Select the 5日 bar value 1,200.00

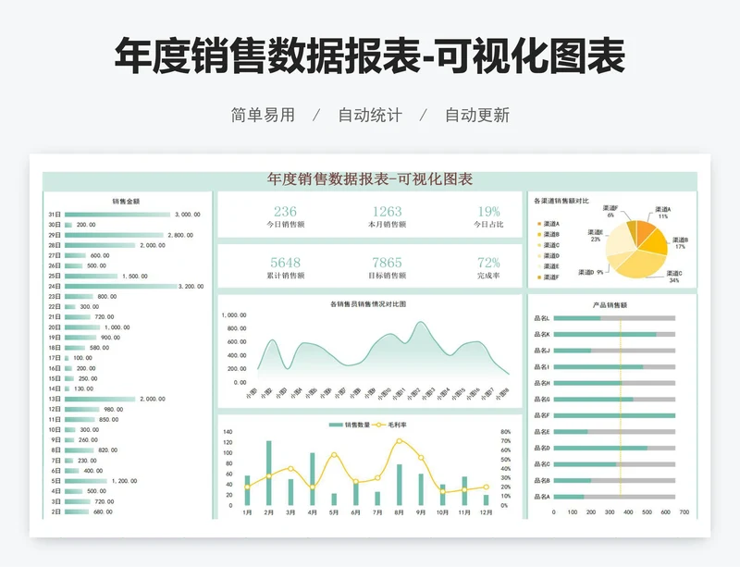pos(125,481)
